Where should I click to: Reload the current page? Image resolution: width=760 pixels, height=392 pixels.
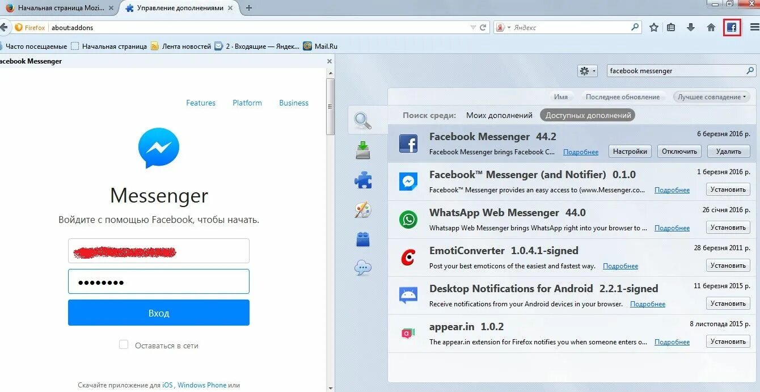[483, 27]
